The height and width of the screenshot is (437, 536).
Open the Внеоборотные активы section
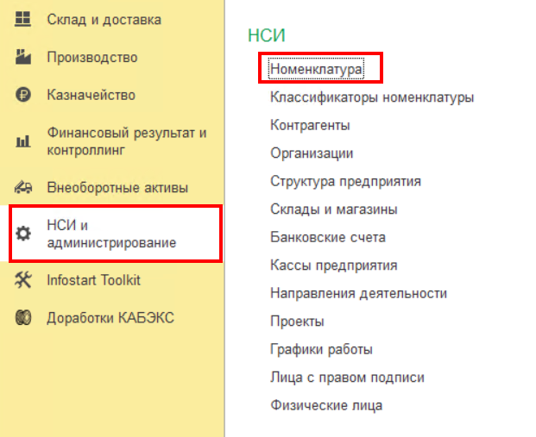(x=117, y=187)
